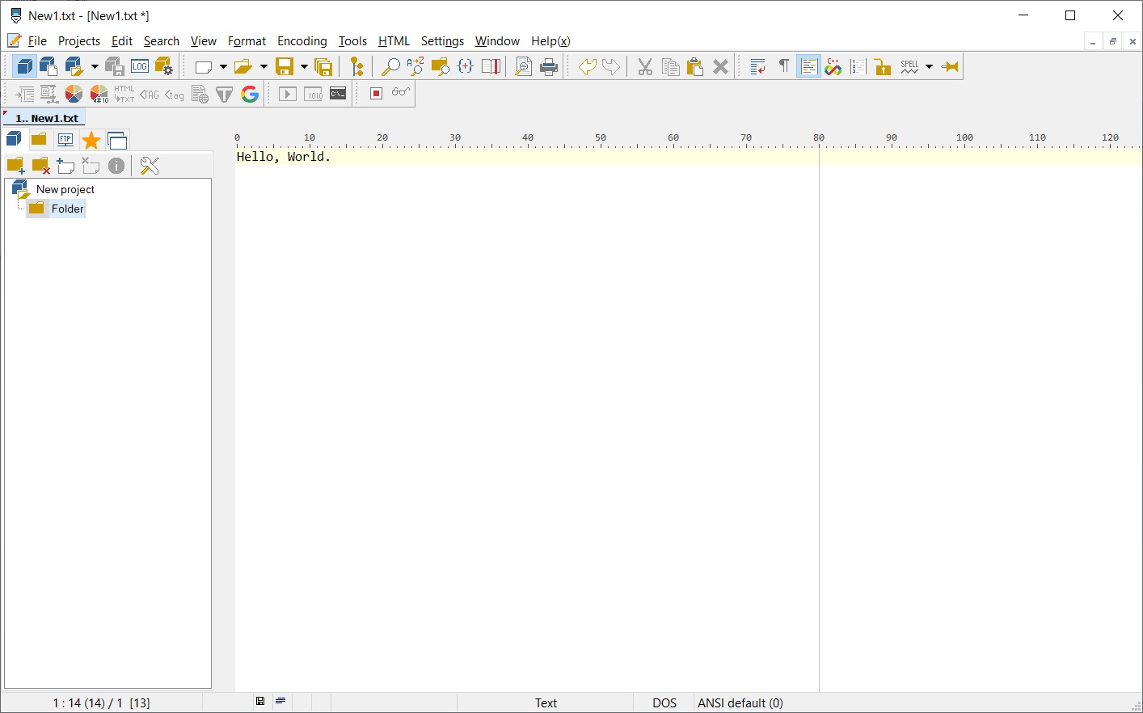Screen dimensions: 1143x713
Task: Open the print preview icon
Action: 523,66
